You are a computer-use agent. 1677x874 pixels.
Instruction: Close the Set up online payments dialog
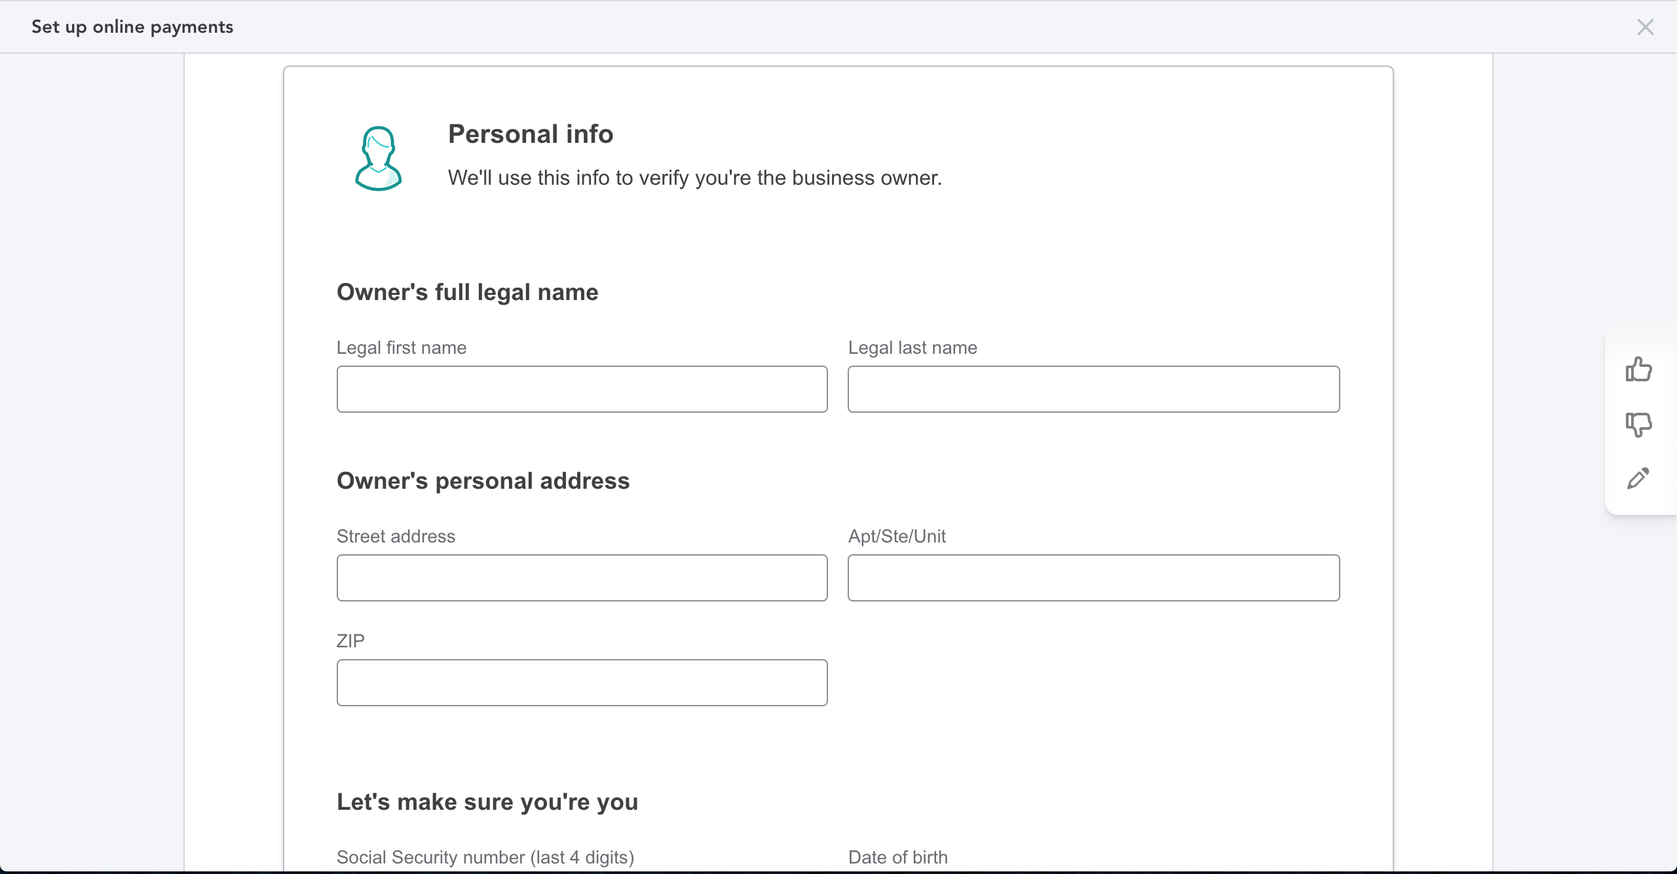1645,27
